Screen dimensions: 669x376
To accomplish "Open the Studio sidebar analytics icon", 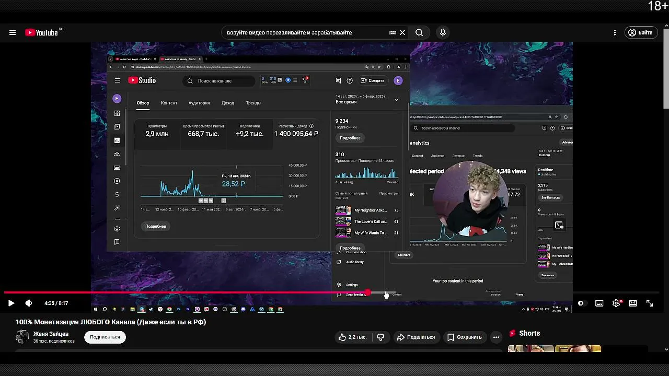I will click(x=117, y=140).
